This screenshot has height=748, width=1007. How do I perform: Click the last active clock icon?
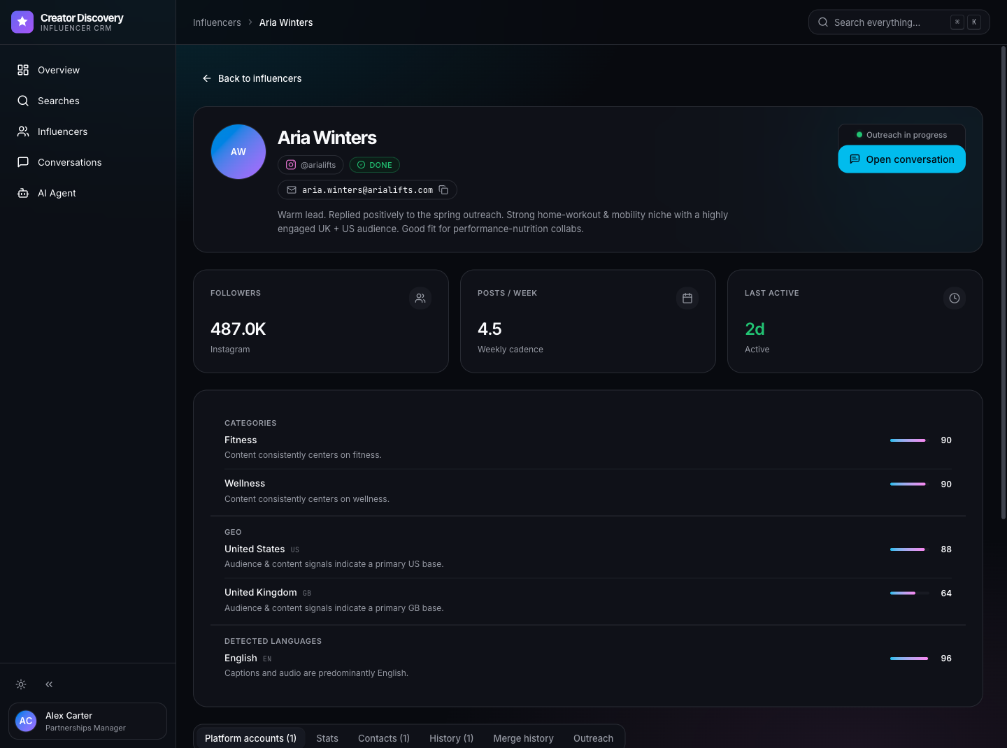955,299
